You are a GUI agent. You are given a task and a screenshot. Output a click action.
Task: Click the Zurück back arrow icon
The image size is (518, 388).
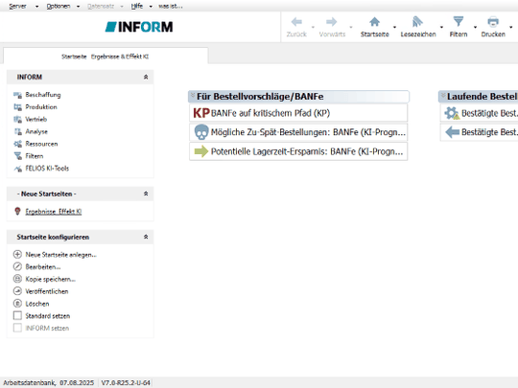tap(296, 22)
